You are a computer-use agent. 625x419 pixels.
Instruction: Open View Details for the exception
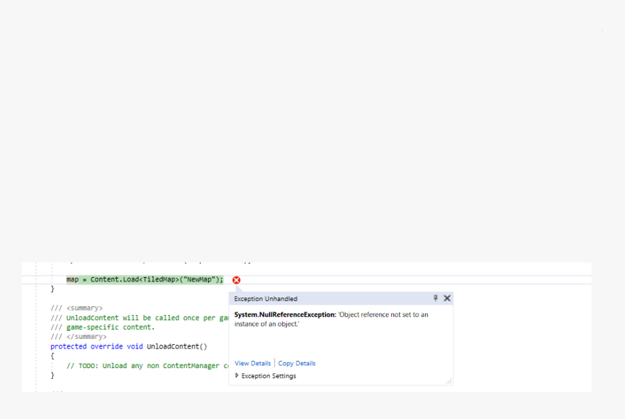click(x=252, y=363)
